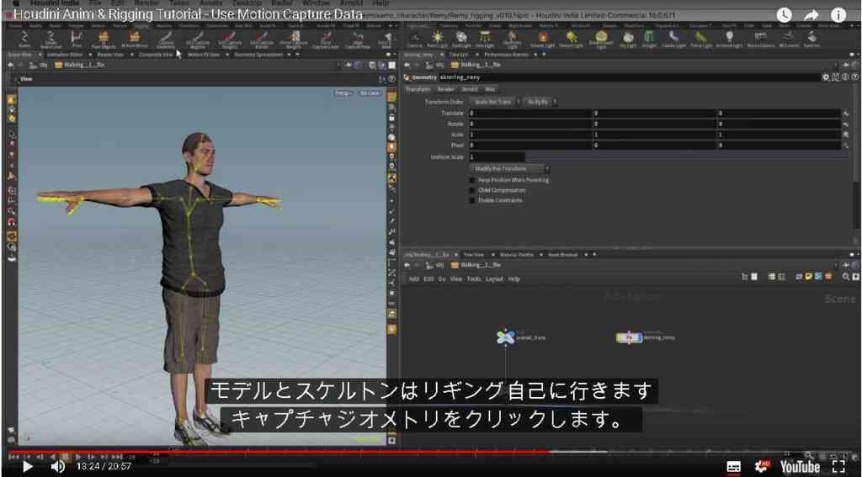This screenshot has height=477, width=862.
Task: Open the Tools menu in network editor
Action: coord(473,279)
